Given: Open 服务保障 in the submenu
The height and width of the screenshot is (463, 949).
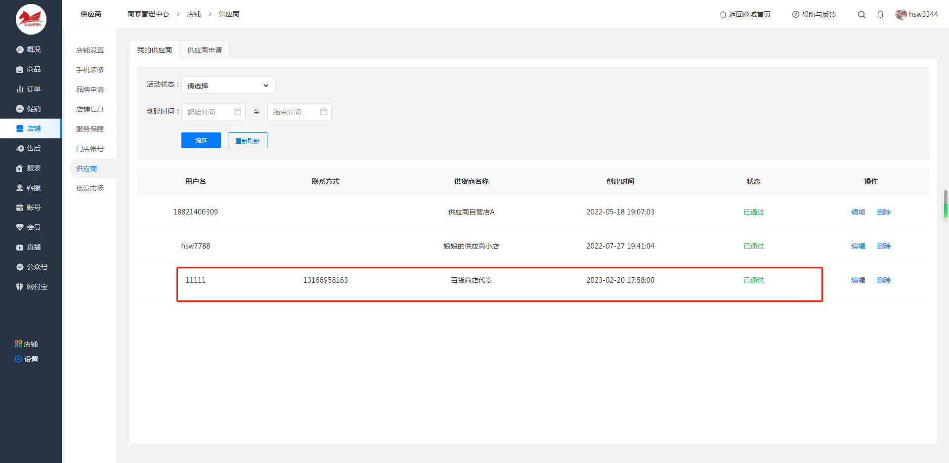Looking at the screenshot, I should [90, 129].
